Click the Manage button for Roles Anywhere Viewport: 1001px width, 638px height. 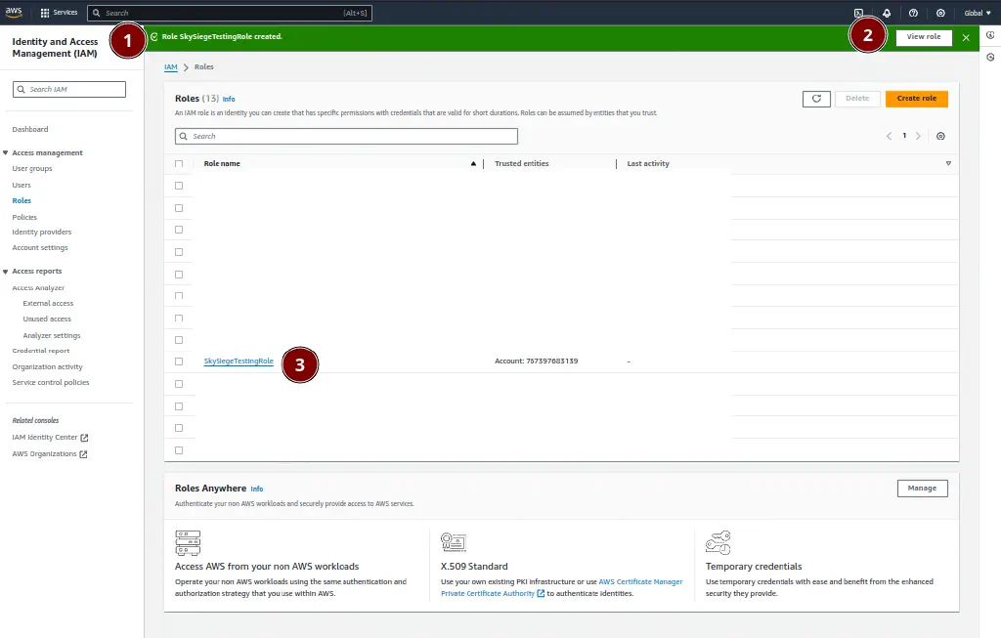point(922,489)
